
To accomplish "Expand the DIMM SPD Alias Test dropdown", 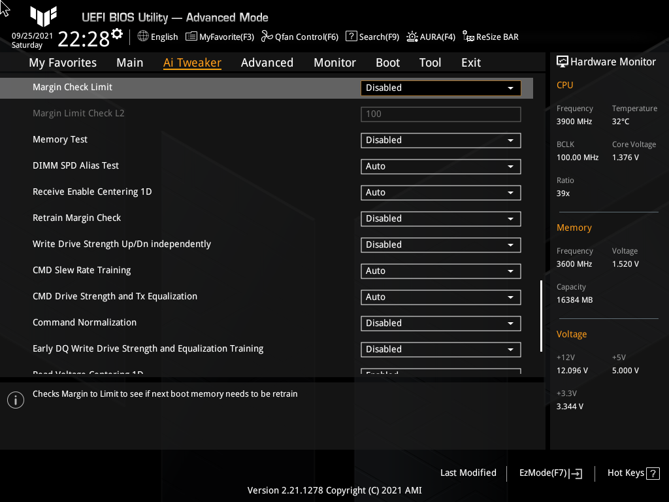I will (441, 167).
